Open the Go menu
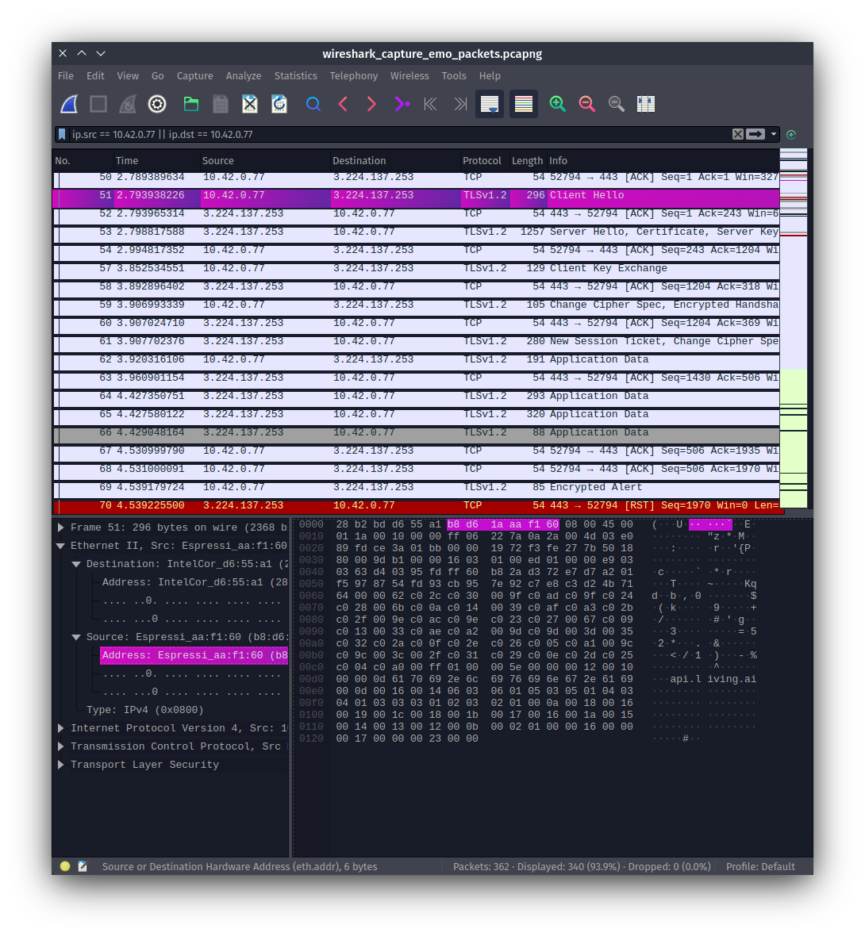865x936 pixels. [158, 76]
